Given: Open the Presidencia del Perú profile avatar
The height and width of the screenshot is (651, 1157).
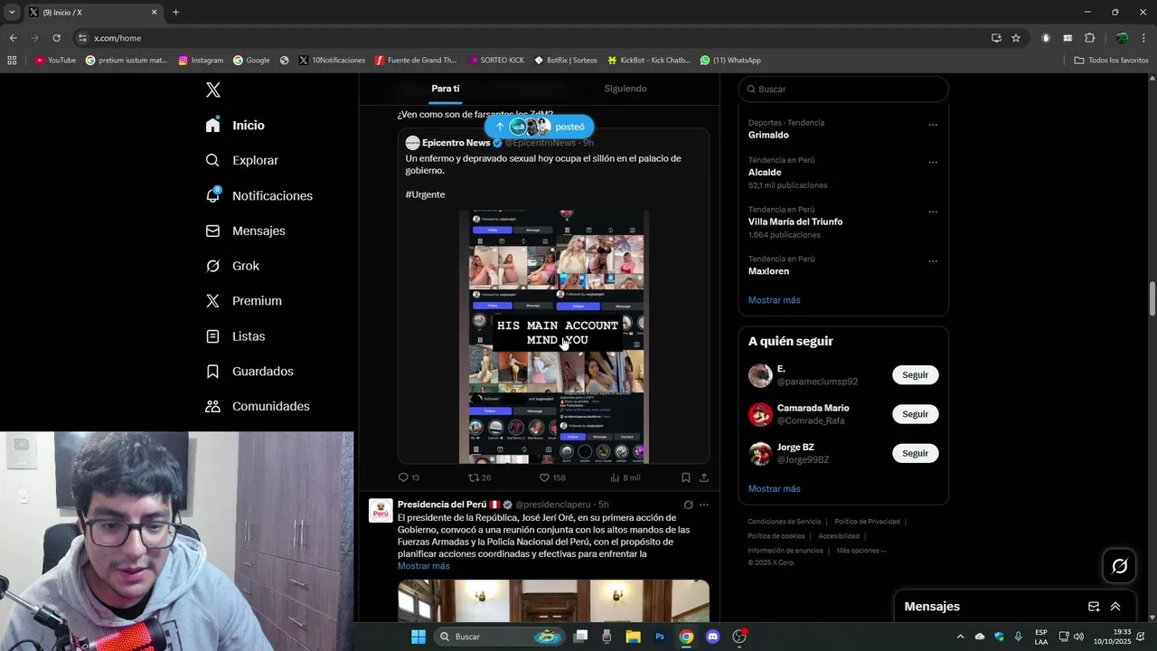Looking at the screenshot, I should [x=381, y=510].
